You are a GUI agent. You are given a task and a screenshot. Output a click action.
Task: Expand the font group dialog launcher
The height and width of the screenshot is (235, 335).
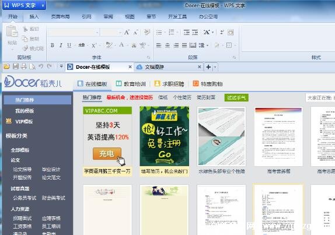tap(148, 57)
